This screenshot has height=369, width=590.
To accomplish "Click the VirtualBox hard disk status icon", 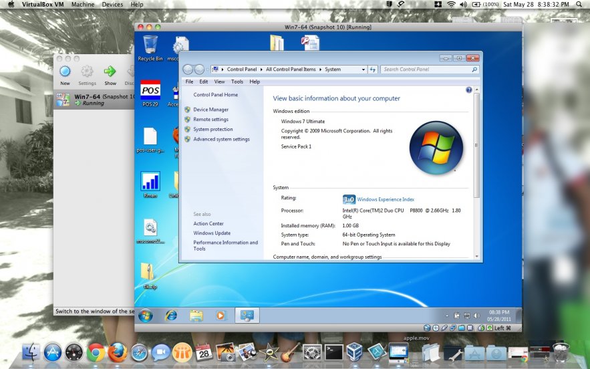I will 427,328.
